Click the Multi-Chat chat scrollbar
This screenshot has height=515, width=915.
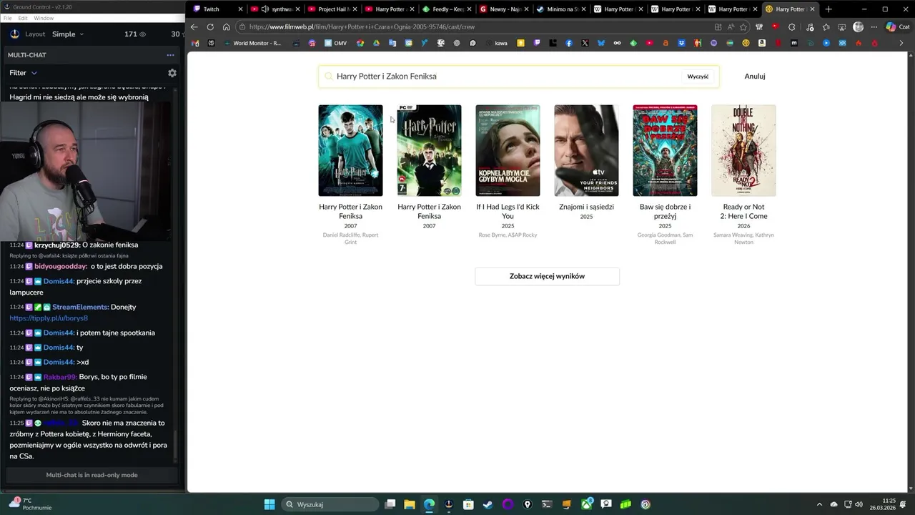pyautogui.click(x=175, y=443)
